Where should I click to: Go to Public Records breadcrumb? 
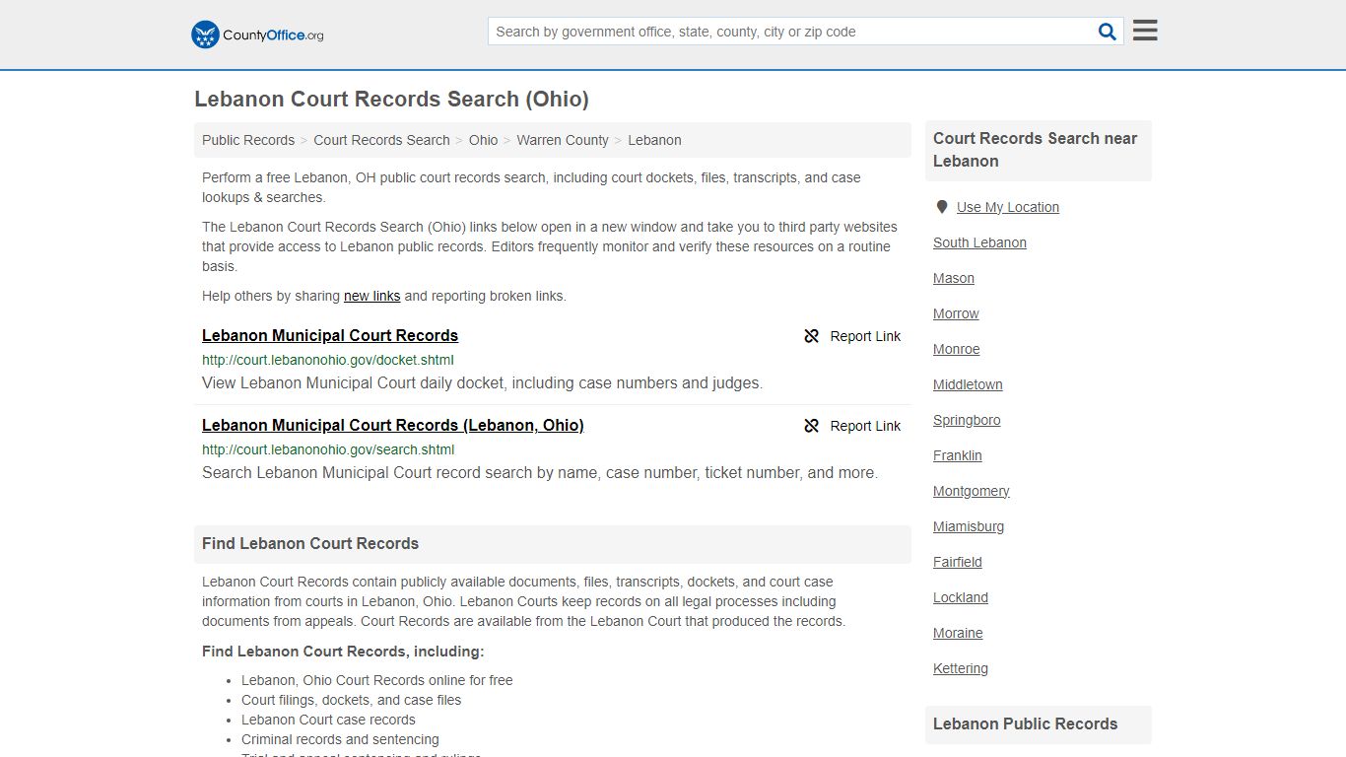point(248,140)
